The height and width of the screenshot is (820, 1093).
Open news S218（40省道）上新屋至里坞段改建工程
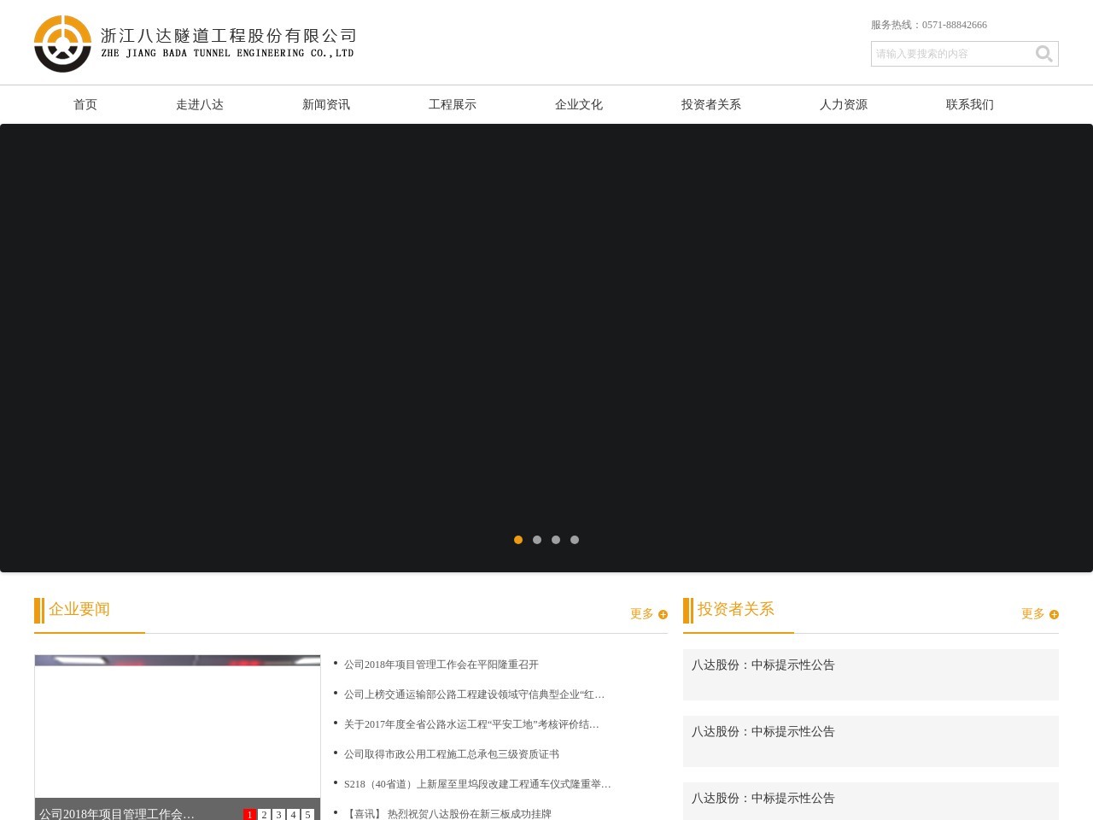477,784
